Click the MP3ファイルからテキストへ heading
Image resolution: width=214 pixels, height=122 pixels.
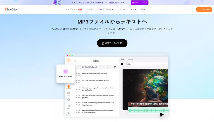(112, 22)
